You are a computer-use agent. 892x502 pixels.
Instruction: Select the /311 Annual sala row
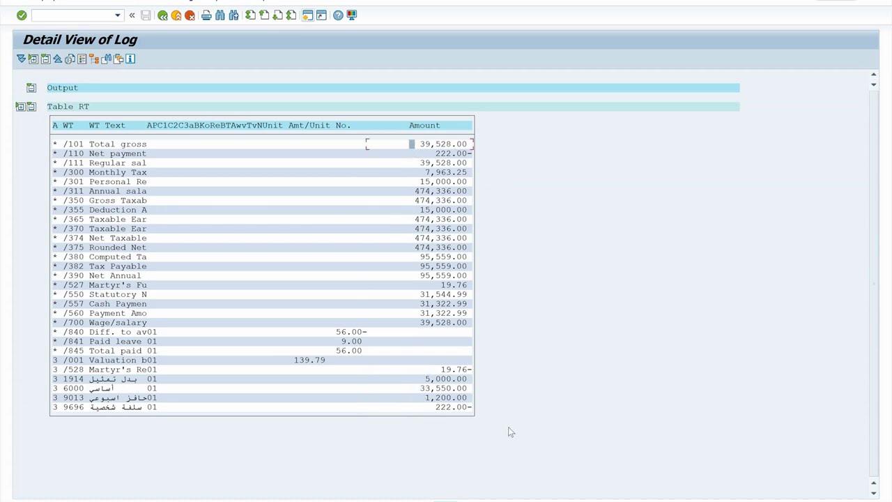click(262, 191)
